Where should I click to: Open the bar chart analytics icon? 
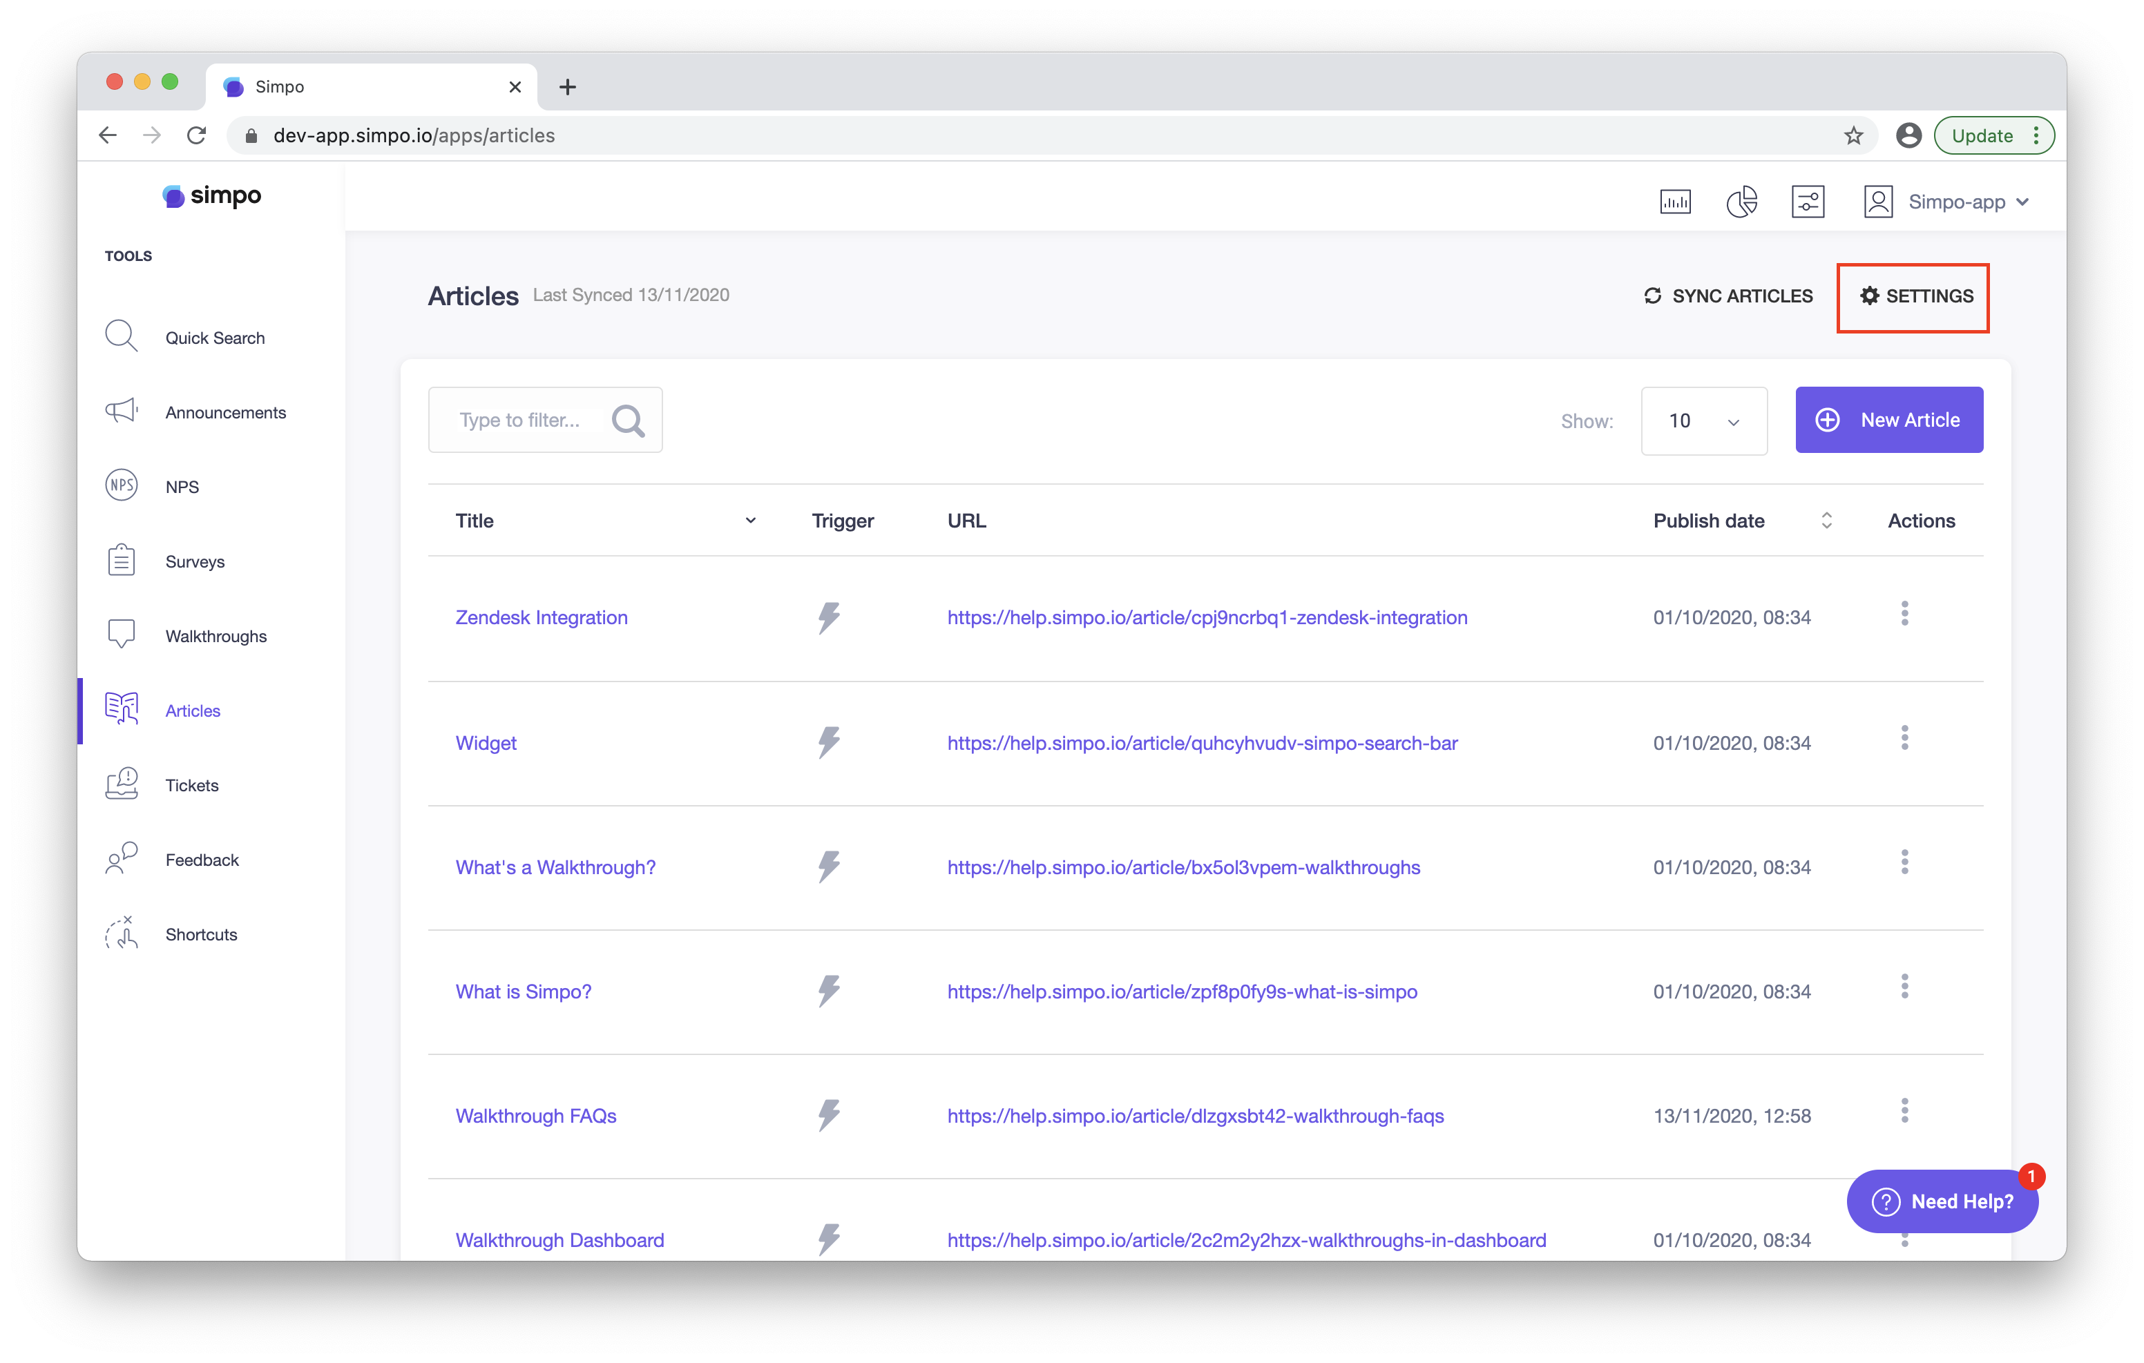[x=1675, y=202]
